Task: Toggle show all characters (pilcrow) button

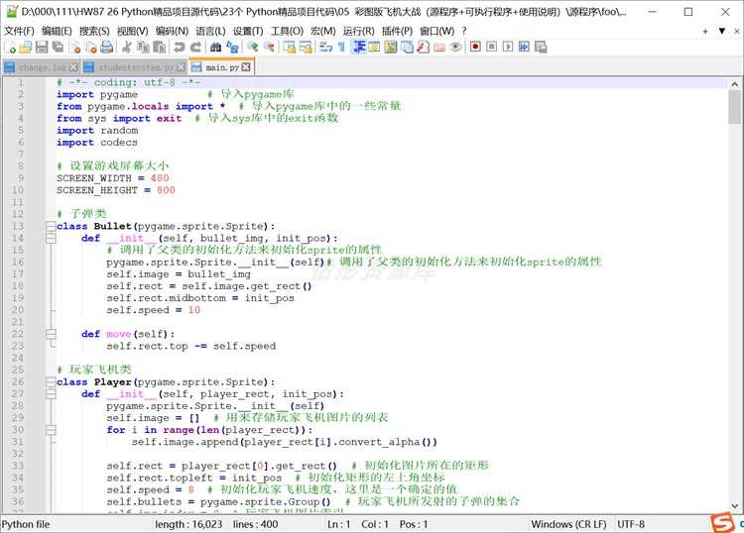Action: point(341,47)
